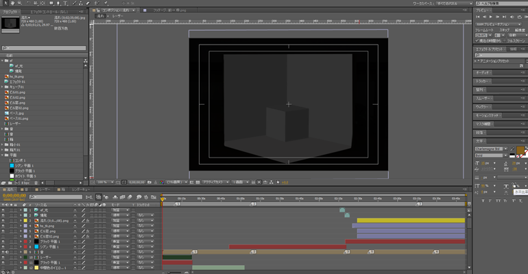Image resolution: width=528 pixels, height=274 pixels.
Task: Click the eyedropper in Character panel
Action: (x=512, y=148)
